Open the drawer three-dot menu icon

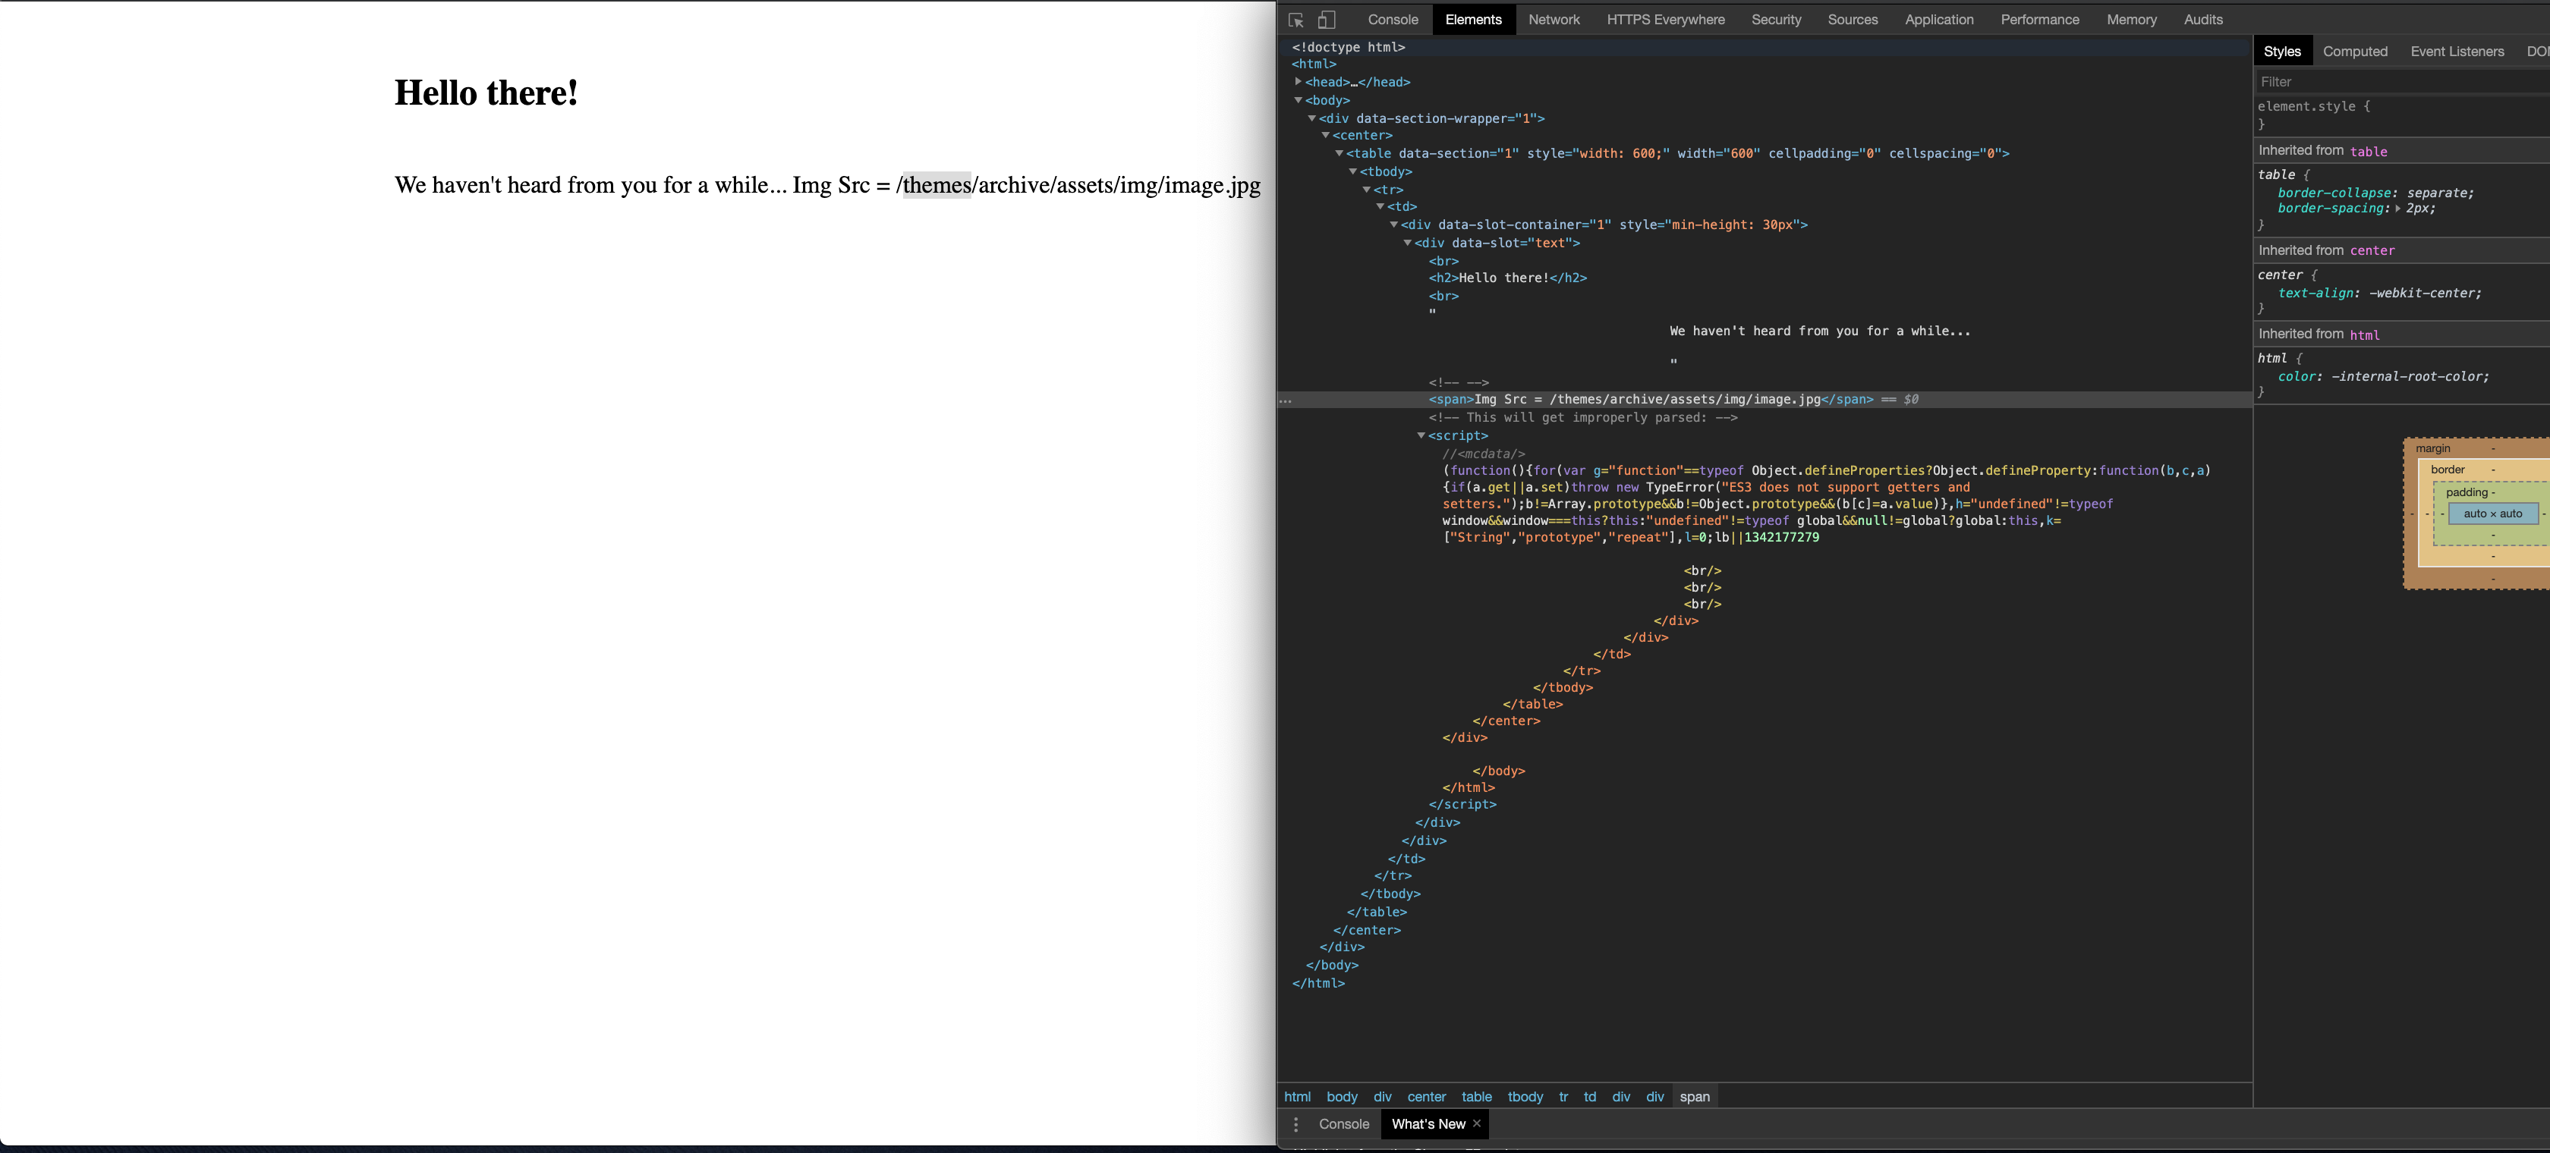point(1295,1124)
